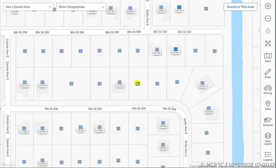This screenshot has height=168, width=276.
Task: Select the Draw pencil tool
Action: (x=268, y=74)
